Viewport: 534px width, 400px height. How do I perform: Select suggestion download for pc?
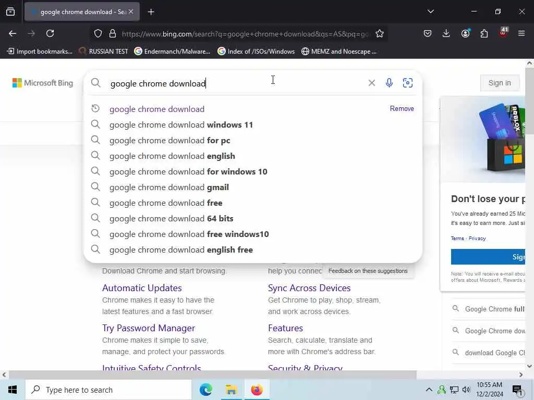pos(253,141)
